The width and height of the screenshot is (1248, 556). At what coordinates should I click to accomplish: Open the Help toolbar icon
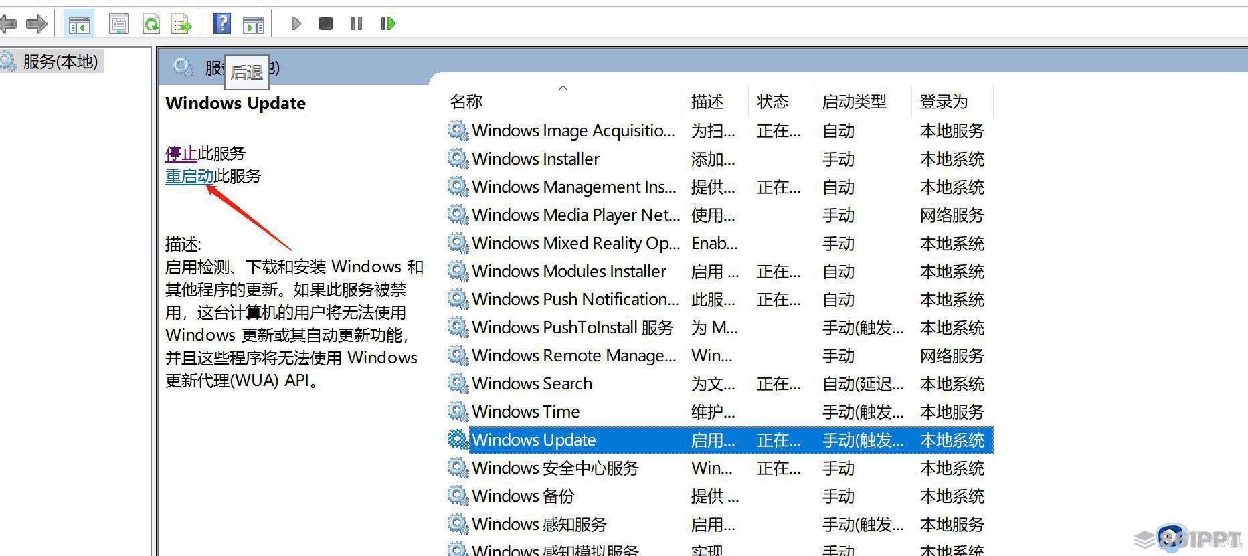pyautogui.click(x=221, y=24)
